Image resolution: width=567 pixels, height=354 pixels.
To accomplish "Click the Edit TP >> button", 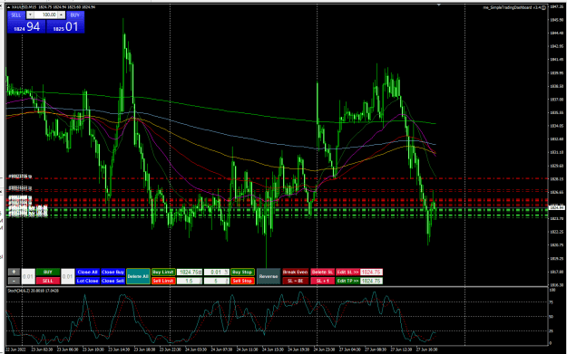I will coord(347,281).
